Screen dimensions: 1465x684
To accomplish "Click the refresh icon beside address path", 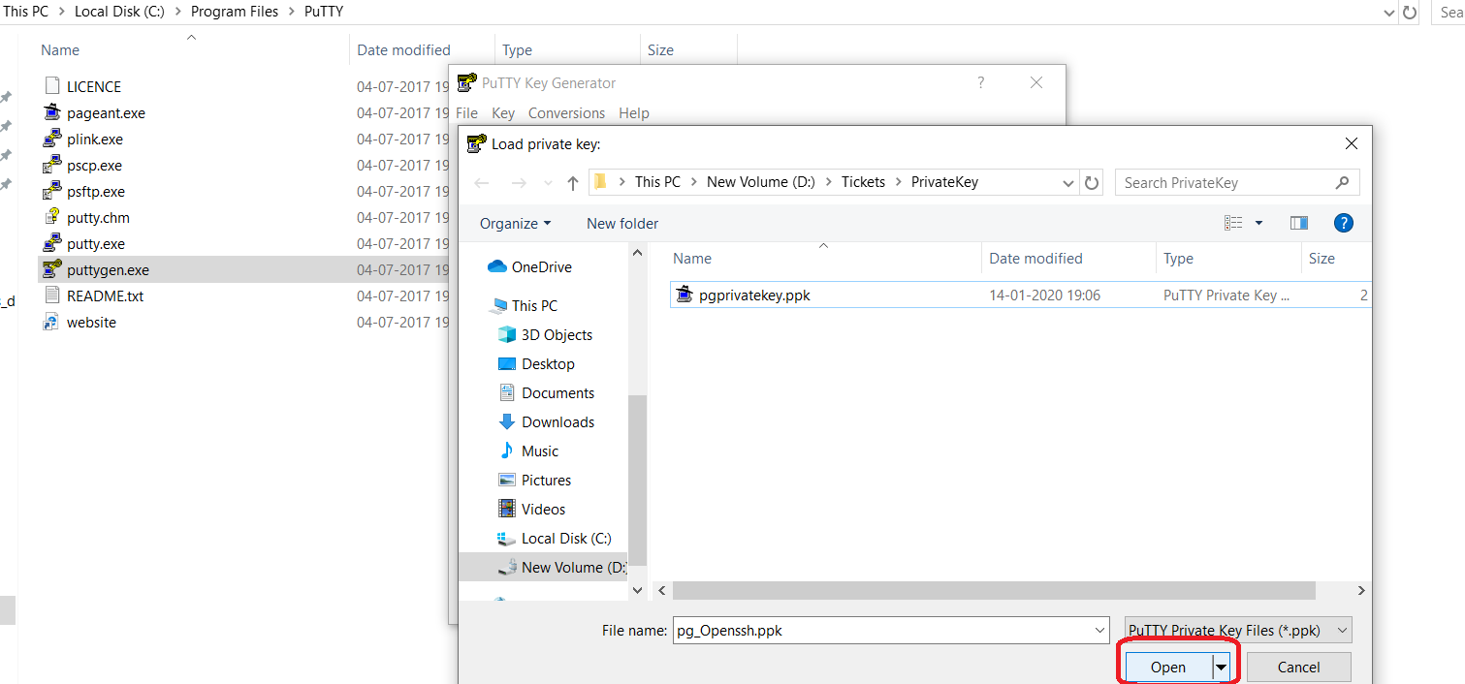I will pyautogui.click(x=1092, y=183).
